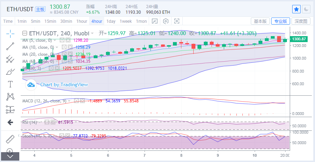
Task: Select the ruler measure tool
Action: click(10, 139)
